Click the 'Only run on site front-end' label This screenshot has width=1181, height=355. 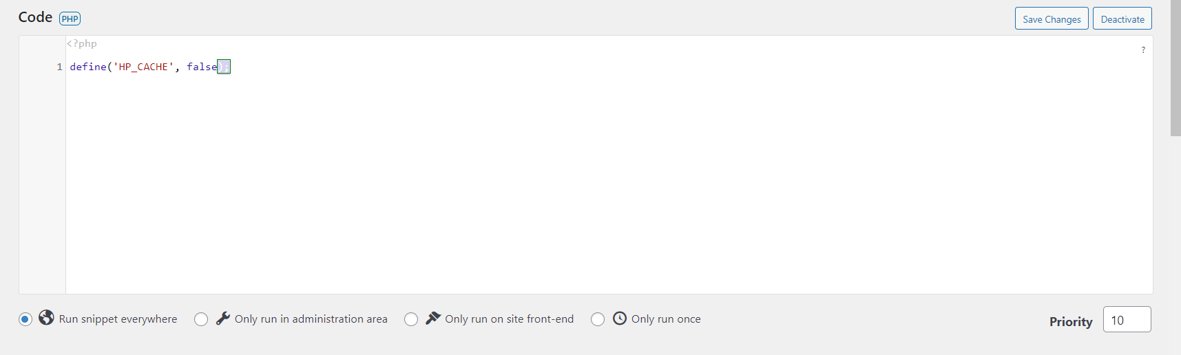pyautogui.click(x=509, y=319)
